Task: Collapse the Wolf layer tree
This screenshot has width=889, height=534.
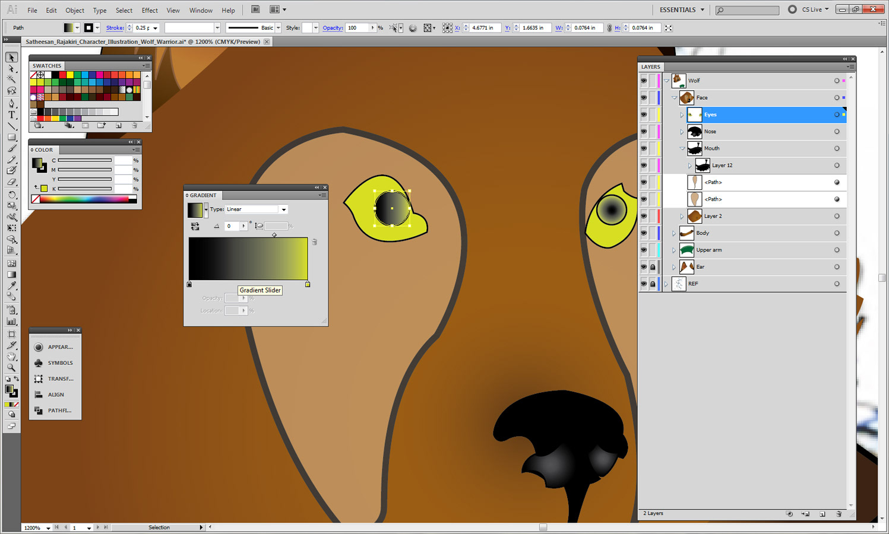Action: click(666, 81)
